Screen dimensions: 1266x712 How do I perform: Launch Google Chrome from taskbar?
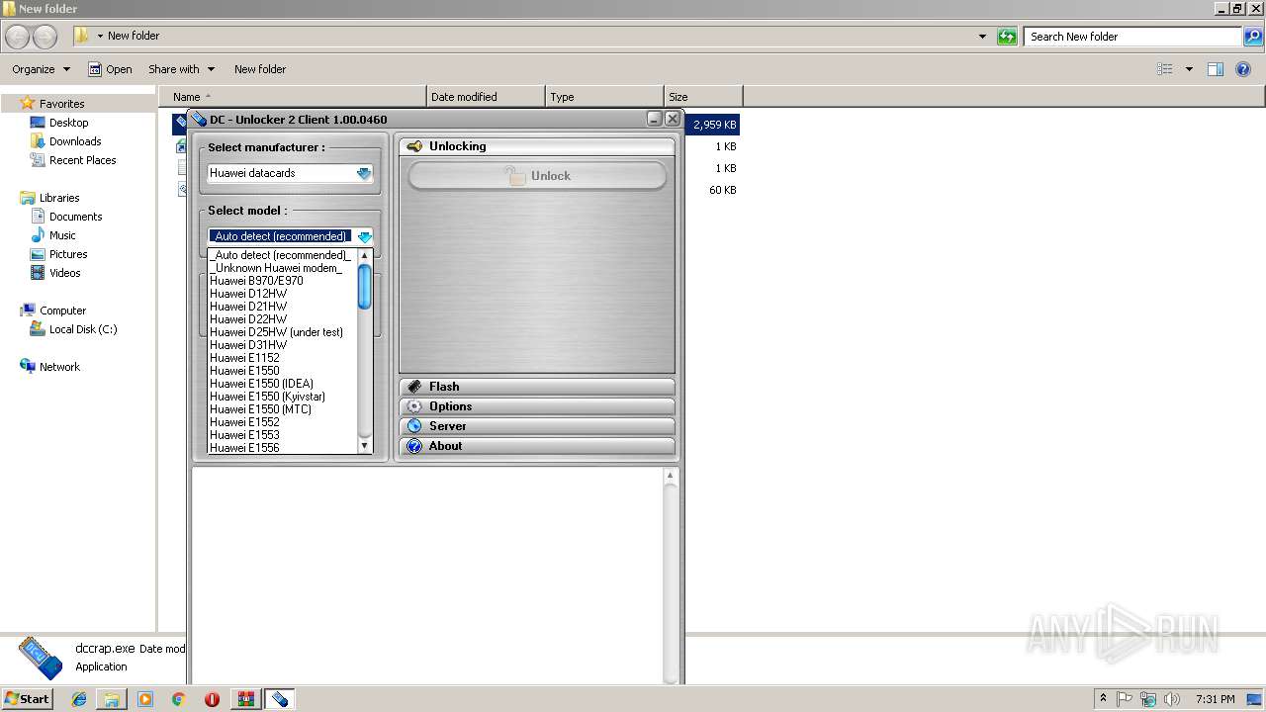click(178, 699)
